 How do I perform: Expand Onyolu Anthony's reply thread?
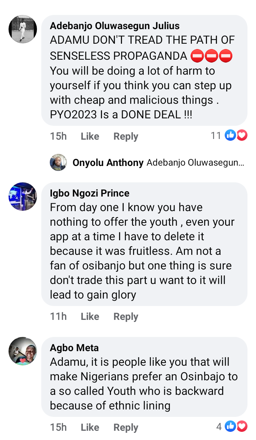click(x=195, y=163)
